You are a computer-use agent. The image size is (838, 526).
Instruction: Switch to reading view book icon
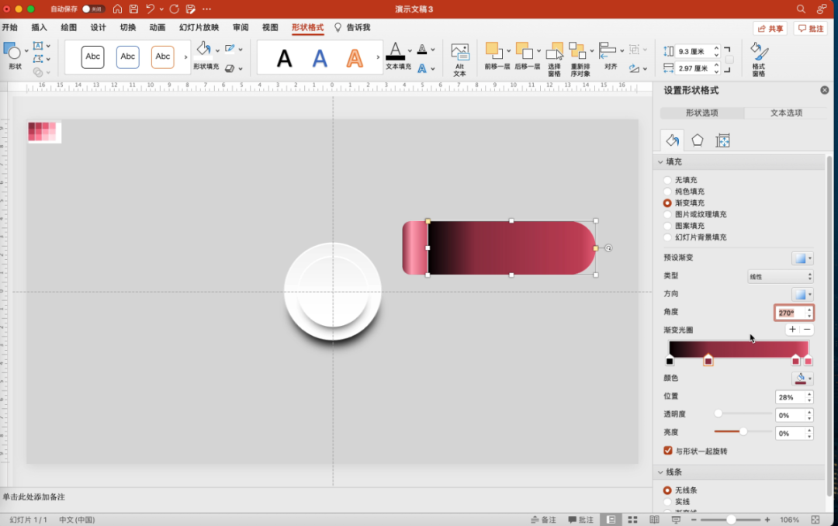[x=654, y=520]
